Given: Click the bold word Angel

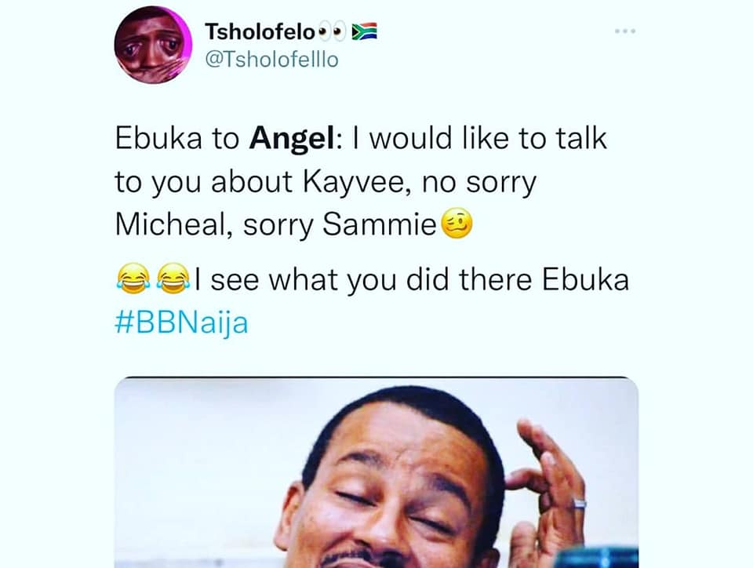Looking at the screenshot, I should [292, 139].
